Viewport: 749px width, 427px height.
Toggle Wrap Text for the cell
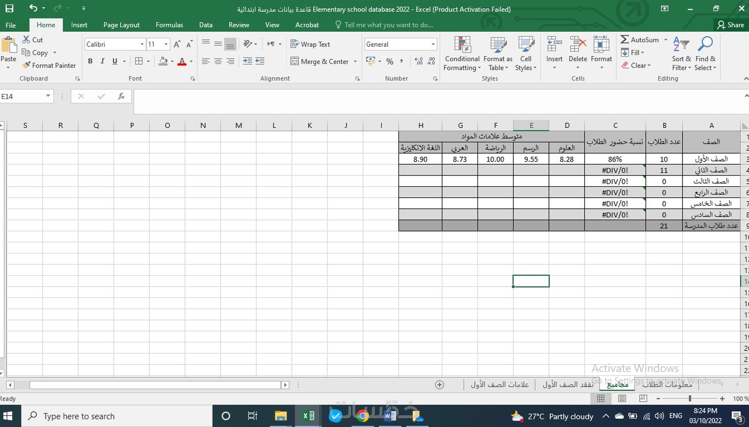[310, 44]
